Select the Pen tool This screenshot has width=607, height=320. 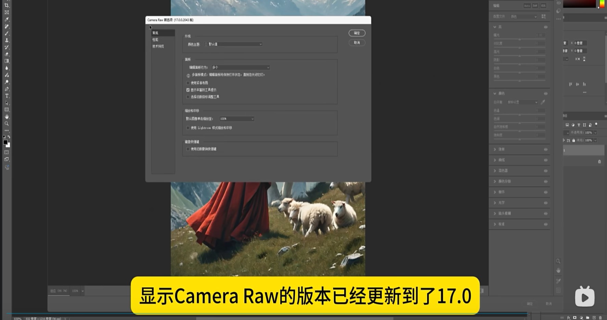pos(7,89)
